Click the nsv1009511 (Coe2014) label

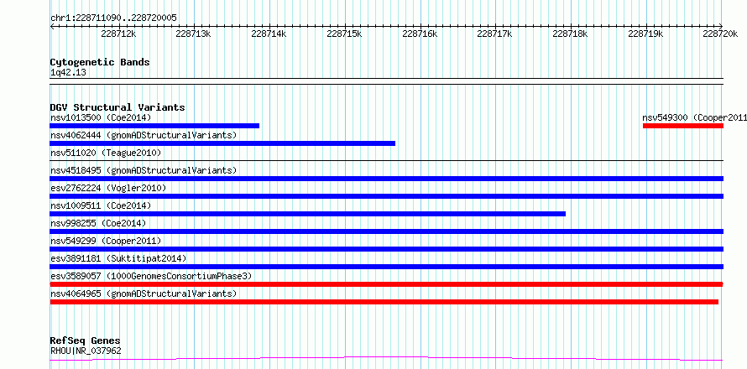point(101,205)
